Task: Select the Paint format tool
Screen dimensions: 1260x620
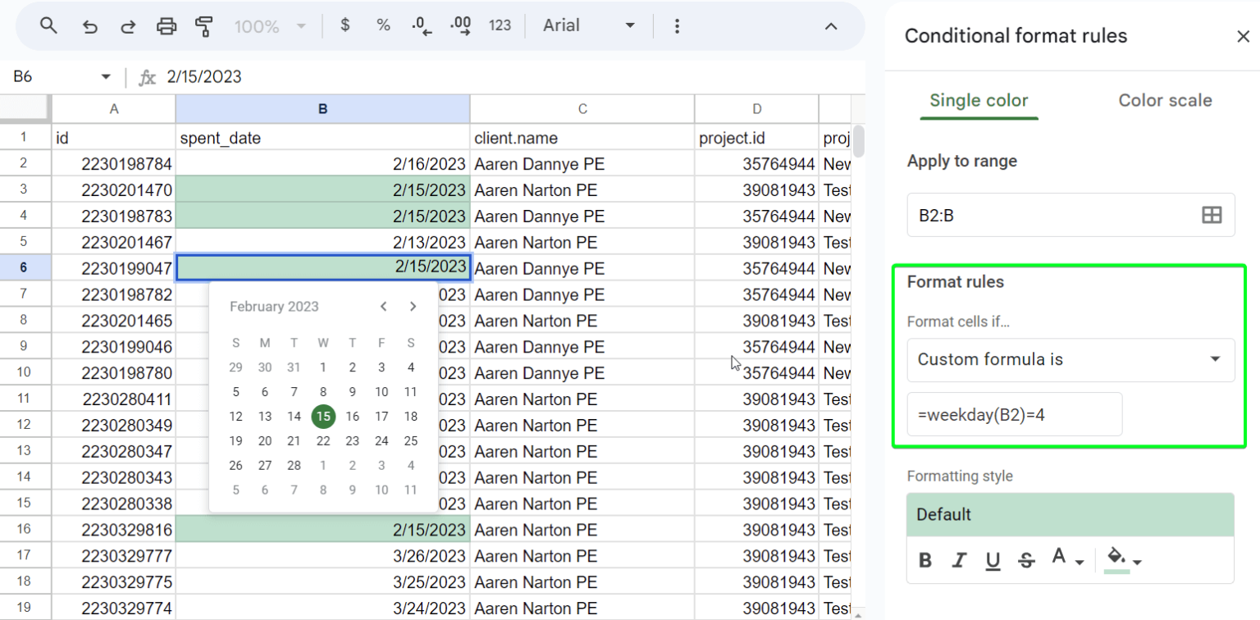Action: click(204, 25)
